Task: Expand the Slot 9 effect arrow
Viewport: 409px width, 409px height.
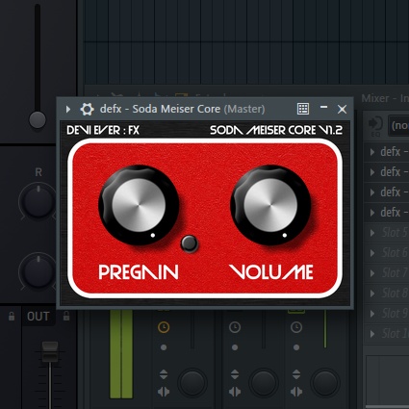Action: pos(372,314)
